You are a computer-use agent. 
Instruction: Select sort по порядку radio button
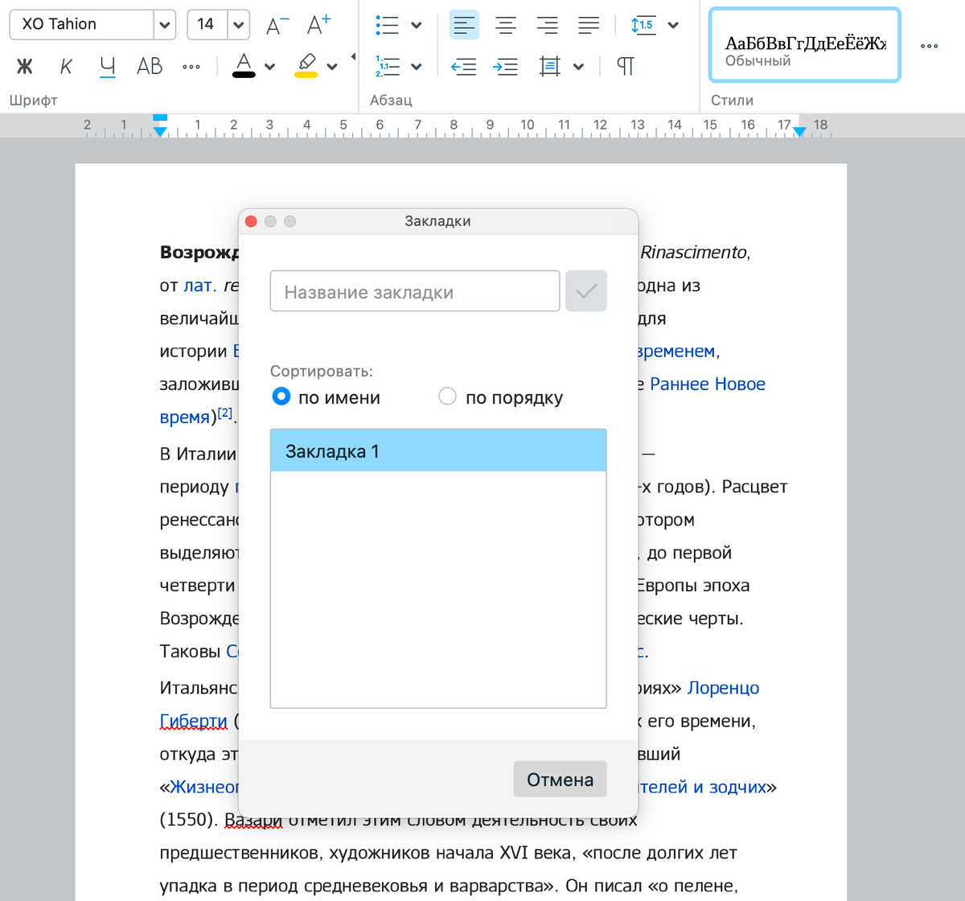click(447, 397)
